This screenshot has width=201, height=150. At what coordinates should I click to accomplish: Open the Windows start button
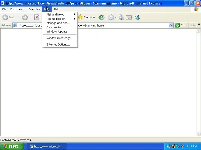coord(12,146)
